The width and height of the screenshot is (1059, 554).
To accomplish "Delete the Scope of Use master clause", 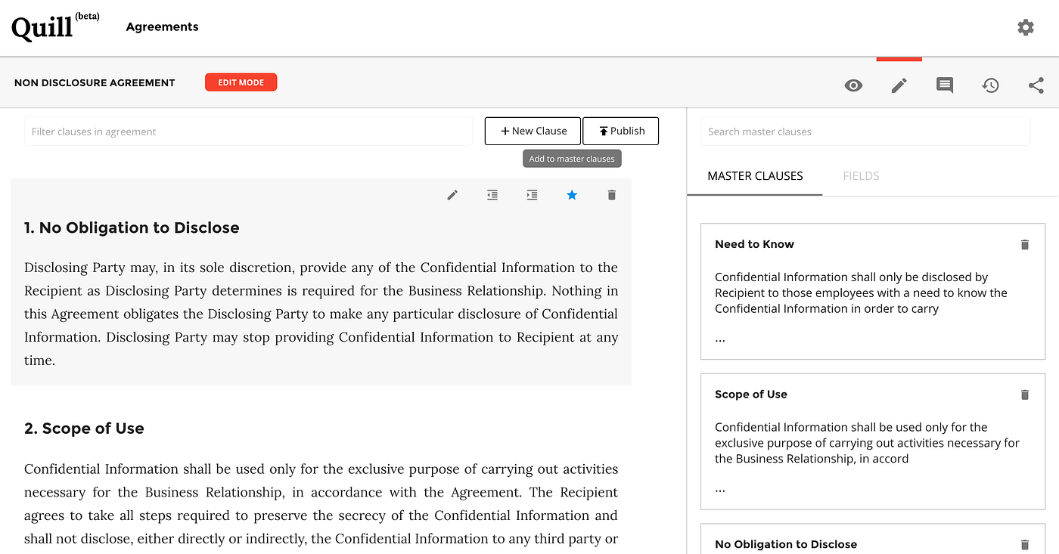I will 1025,395.
